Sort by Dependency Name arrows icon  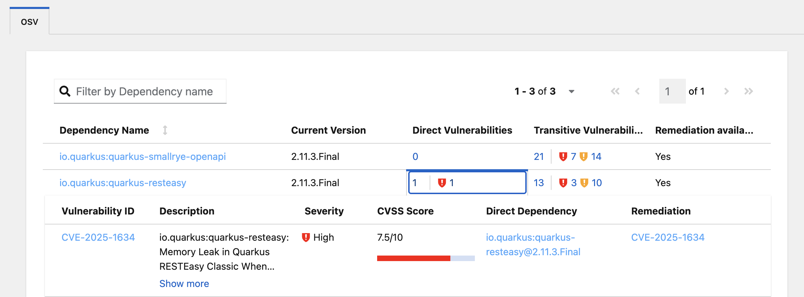coord(165,130)
